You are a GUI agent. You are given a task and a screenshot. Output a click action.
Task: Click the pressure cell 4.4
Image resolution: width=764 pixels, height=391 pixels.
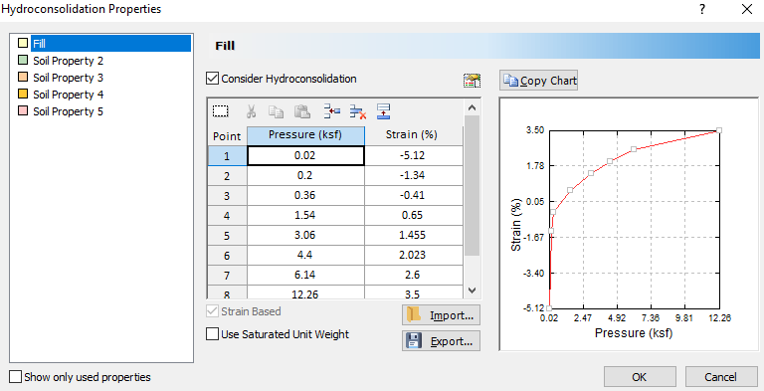[x=305, y=256]
